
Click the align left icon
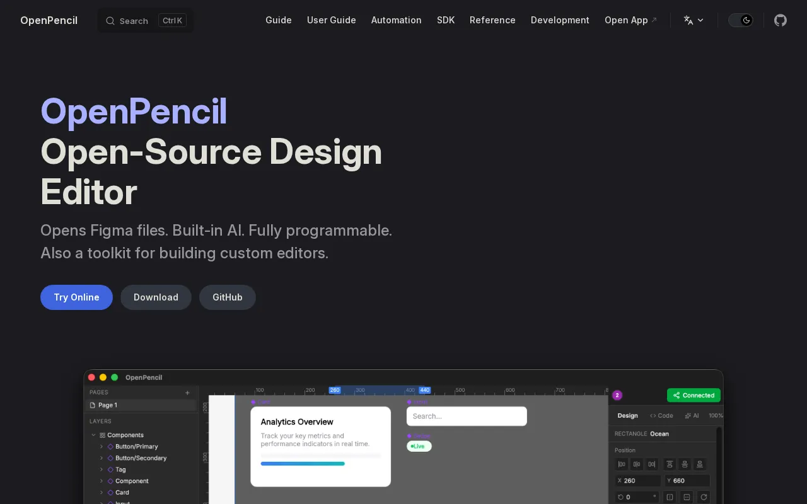[622, 464]
